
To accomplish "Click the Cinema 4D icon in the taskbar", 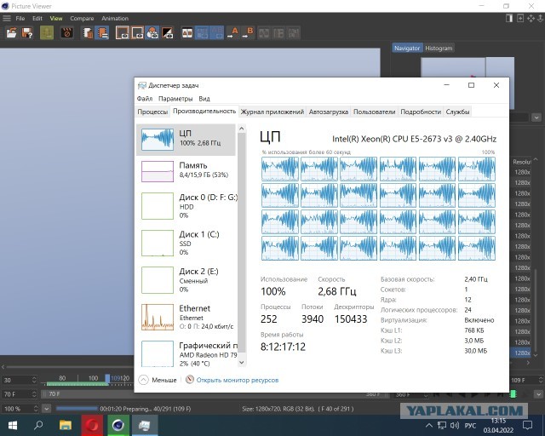I will [x=118, y=425].
